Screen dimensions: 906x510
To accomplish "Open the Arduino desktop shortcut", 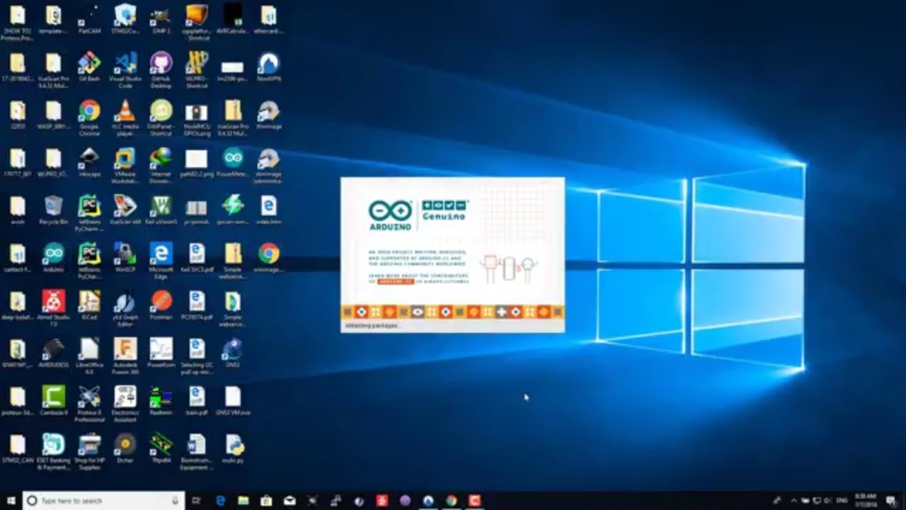I will [53, 259].
